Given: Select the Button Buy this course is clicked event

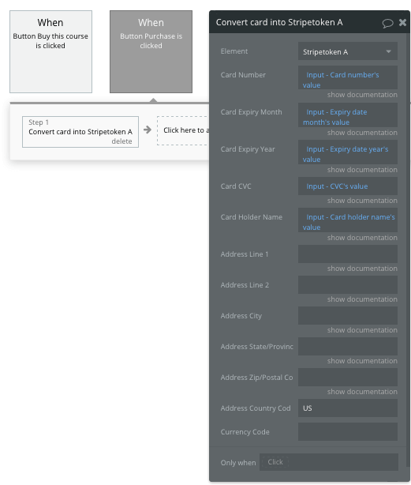Looking at the screenshot, I should [x=50, y=51].
